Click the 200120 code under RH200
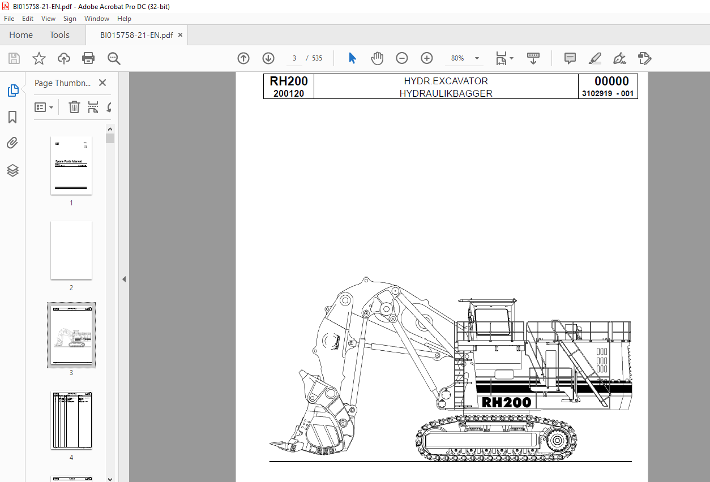 click(x=289, y=94)
